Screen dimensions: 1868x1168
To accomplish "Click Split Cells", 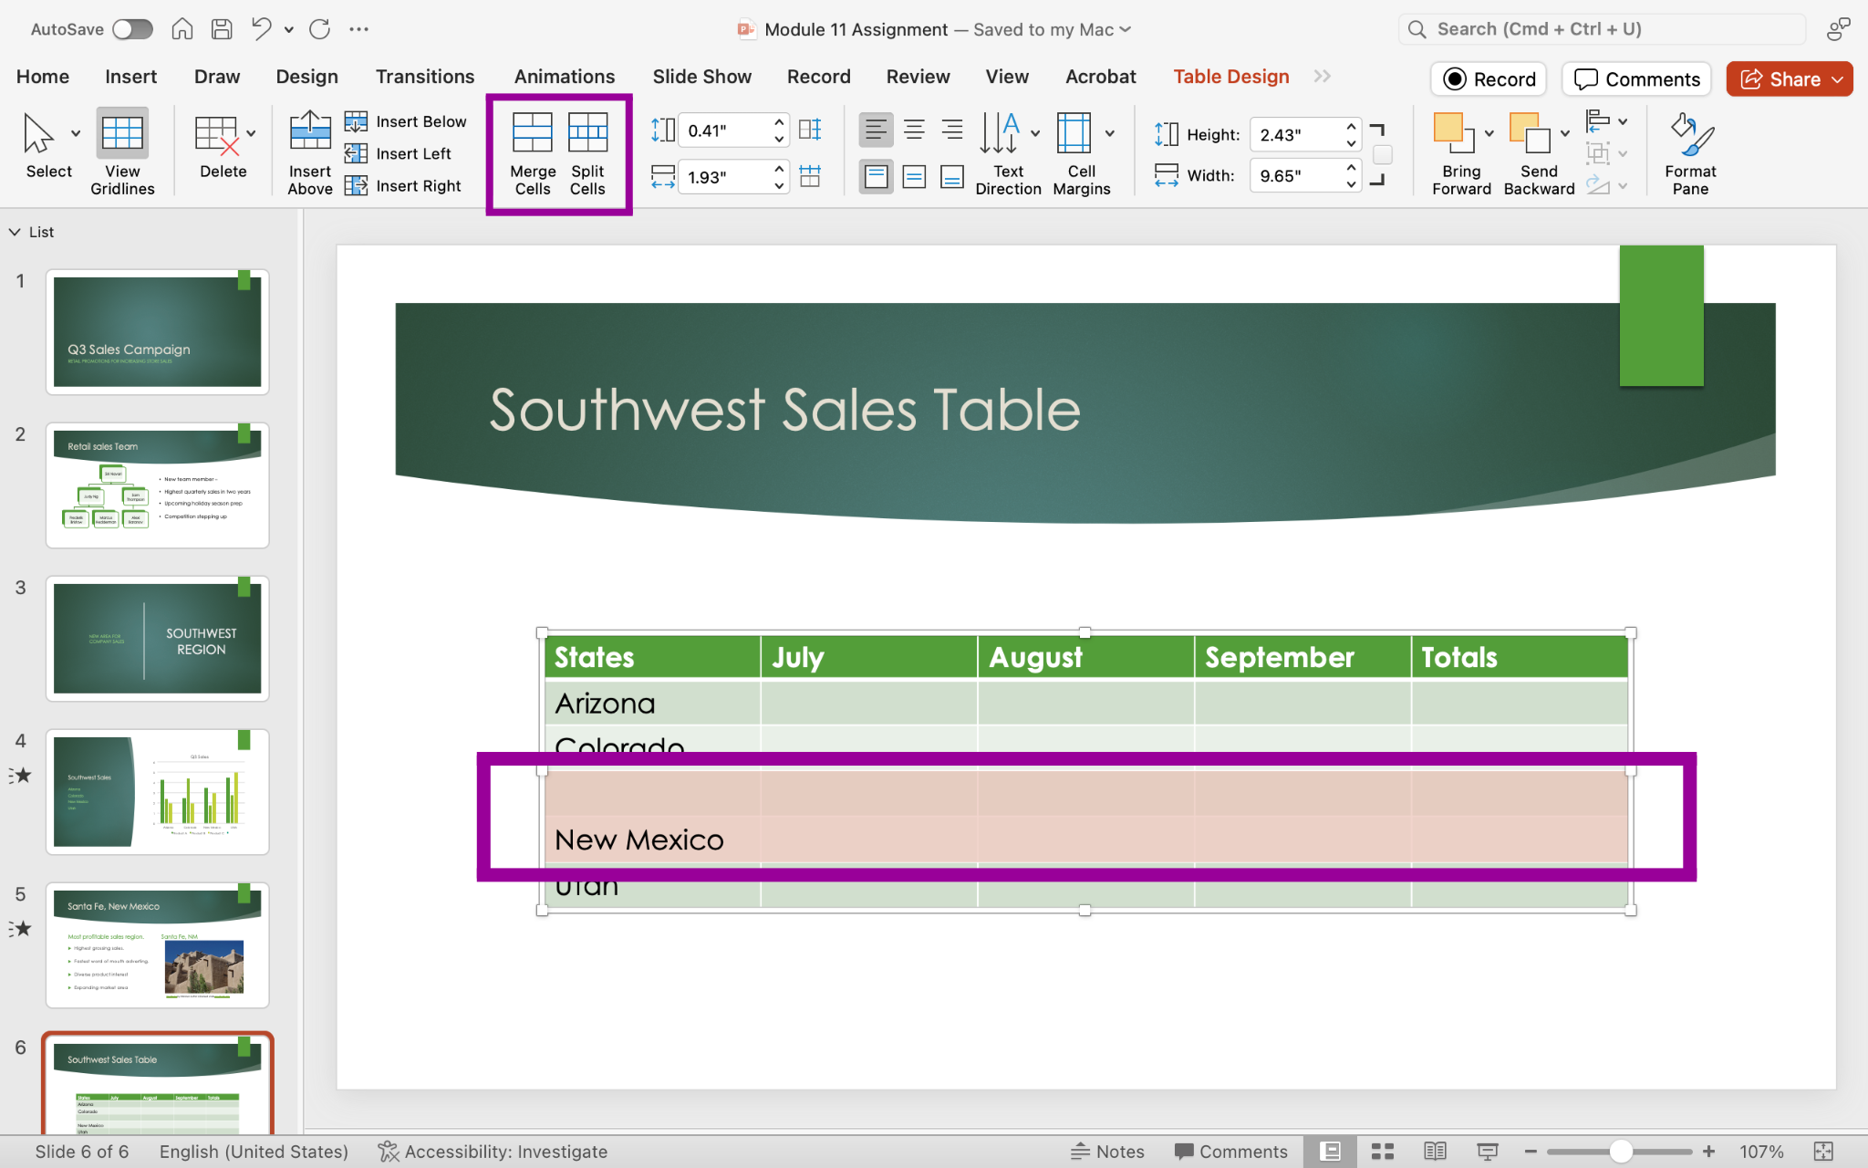I will [x=587, y=154].
